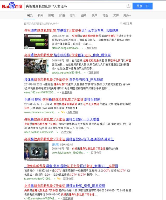The image size is (166, 200).
Task: Open 百度快照 for tv.cntv.cn result
Action: [x=68, y=178]
